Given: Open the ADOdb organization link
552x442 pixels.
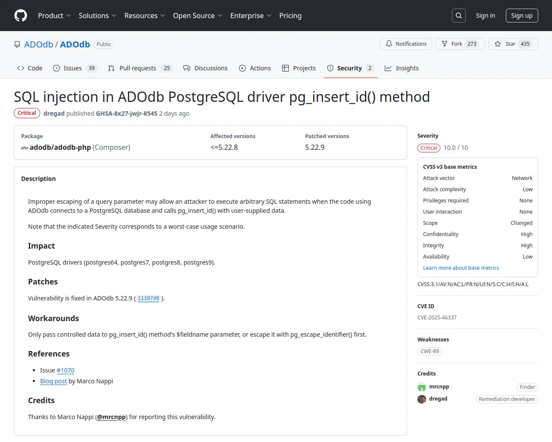Looking at the screenshot, I should 39,44.
